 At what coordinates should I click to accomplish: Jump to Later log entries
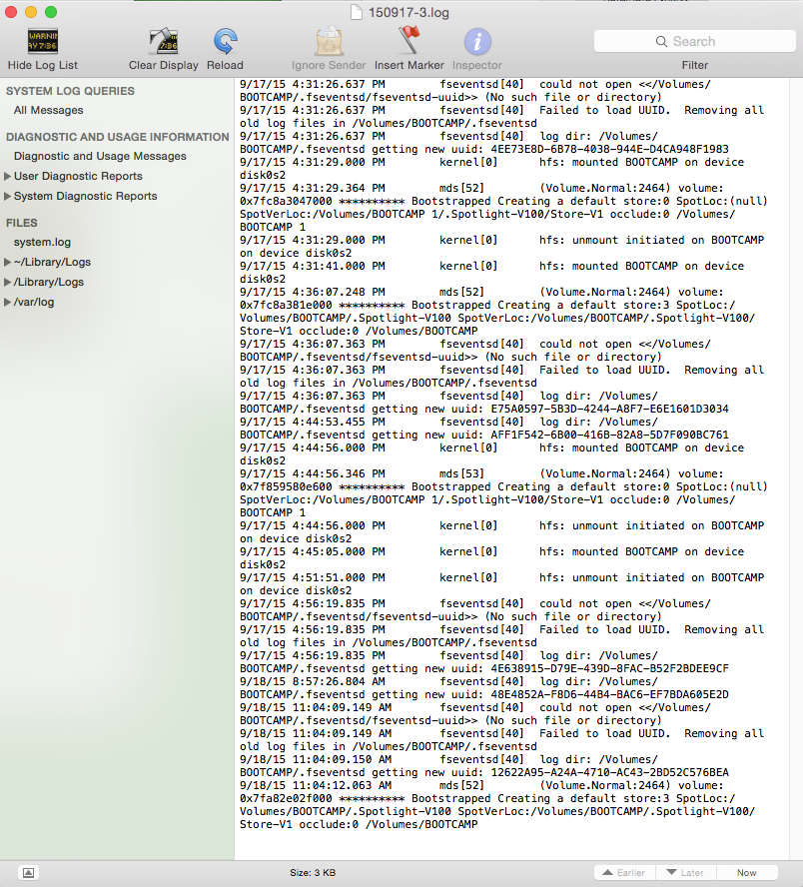coord(685,872)
